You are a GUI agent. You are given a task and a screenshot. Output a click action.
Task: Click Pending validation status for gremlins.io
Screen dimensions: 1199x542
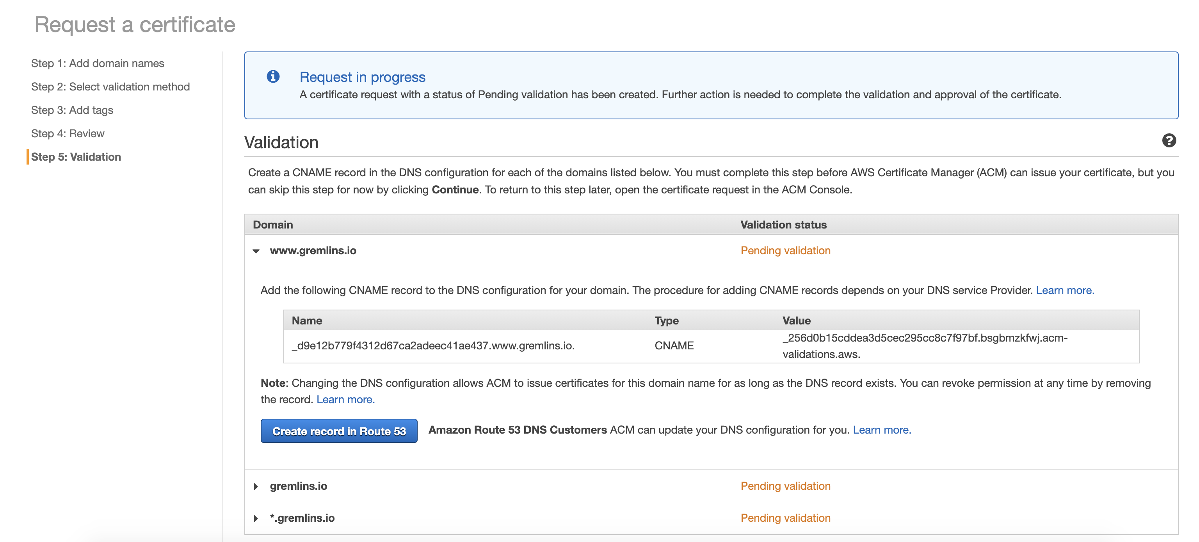click(786, 486)
